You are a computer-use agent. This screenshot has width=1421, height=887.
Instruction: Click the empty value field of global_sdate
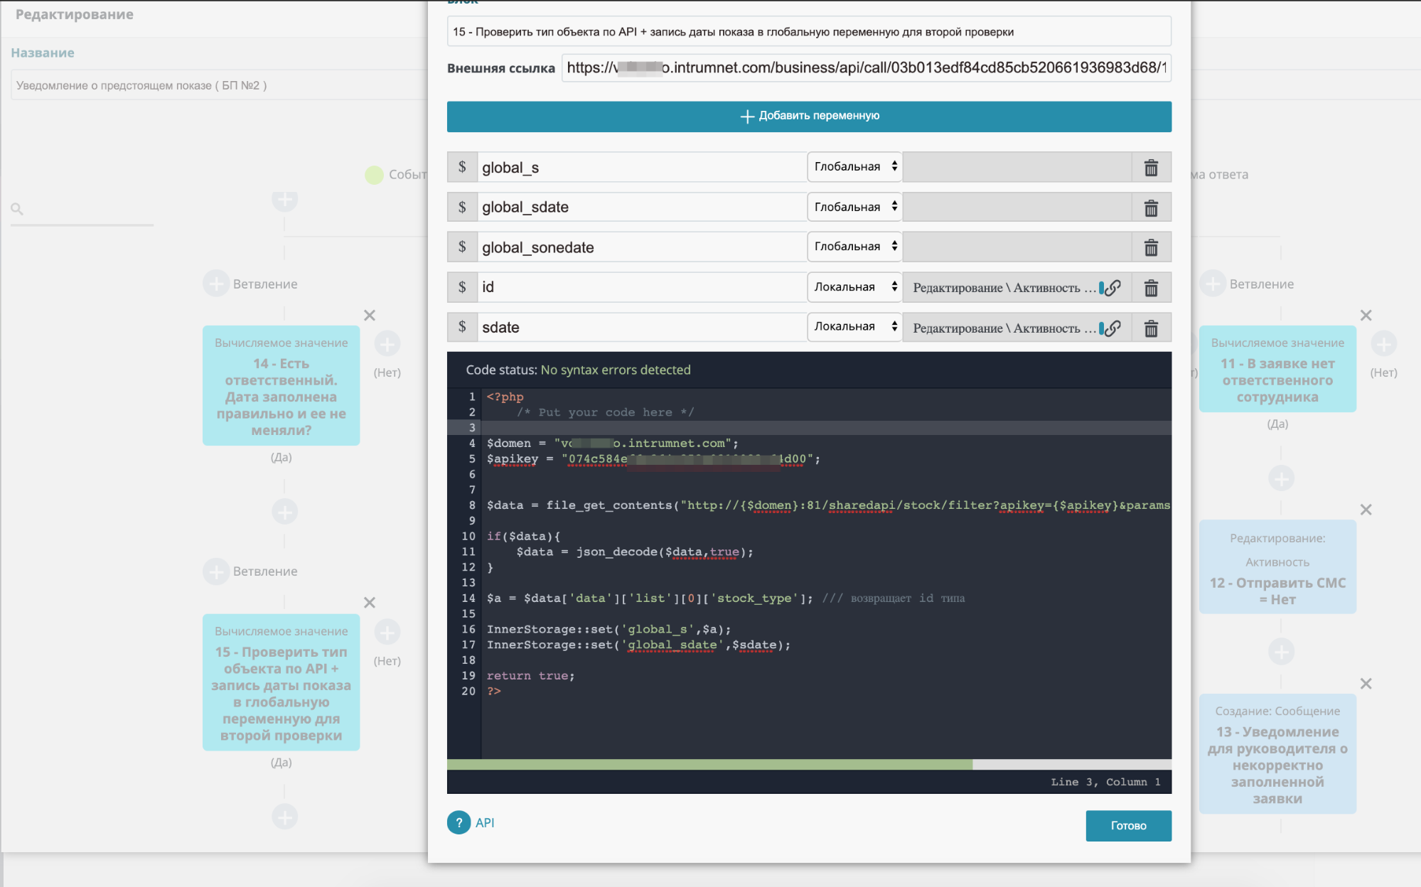click(x=1017, y=208)
